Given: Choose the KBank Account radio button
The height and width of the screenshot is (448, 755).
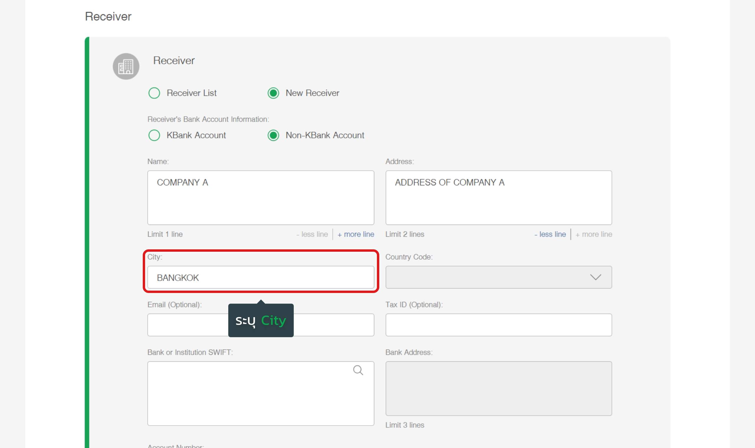Looking at the screenshot, I should click(x=154, y=135).
